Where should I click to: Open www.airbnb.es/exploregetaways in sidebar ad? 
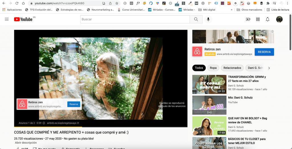tap(234, 54)
